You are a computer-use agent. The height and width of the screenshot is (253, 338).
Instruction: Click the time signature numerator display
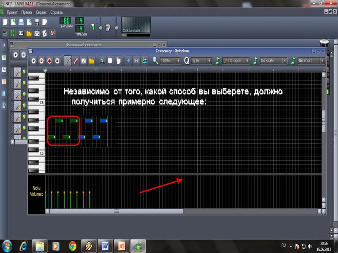[x=79, y=21]
